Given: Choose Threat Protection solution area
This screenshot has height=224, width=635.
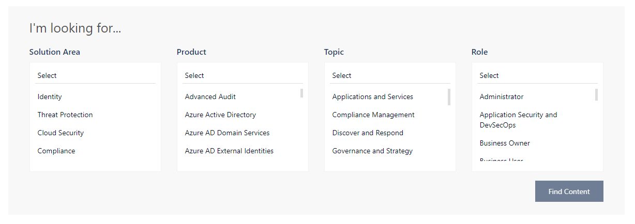Looking at the screenshot, I should (65, 115).
